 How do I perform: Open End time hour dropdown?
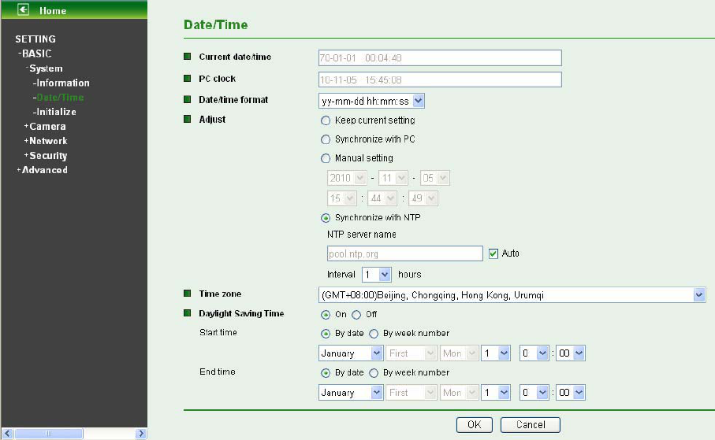[534, 393]
